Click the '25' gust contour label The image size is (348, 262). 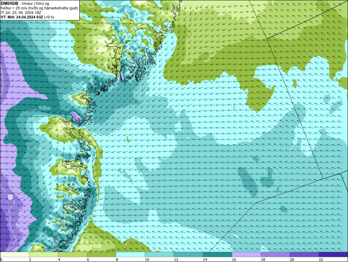[10, 197]
